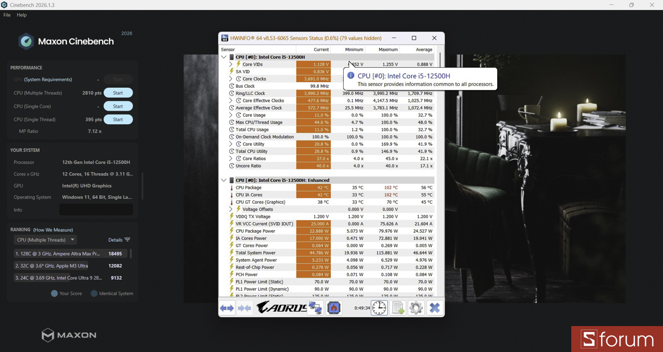This screenshot has width=663, height=352.
Task: Toggle the Identical System legend dot
Action: (94, 294)
